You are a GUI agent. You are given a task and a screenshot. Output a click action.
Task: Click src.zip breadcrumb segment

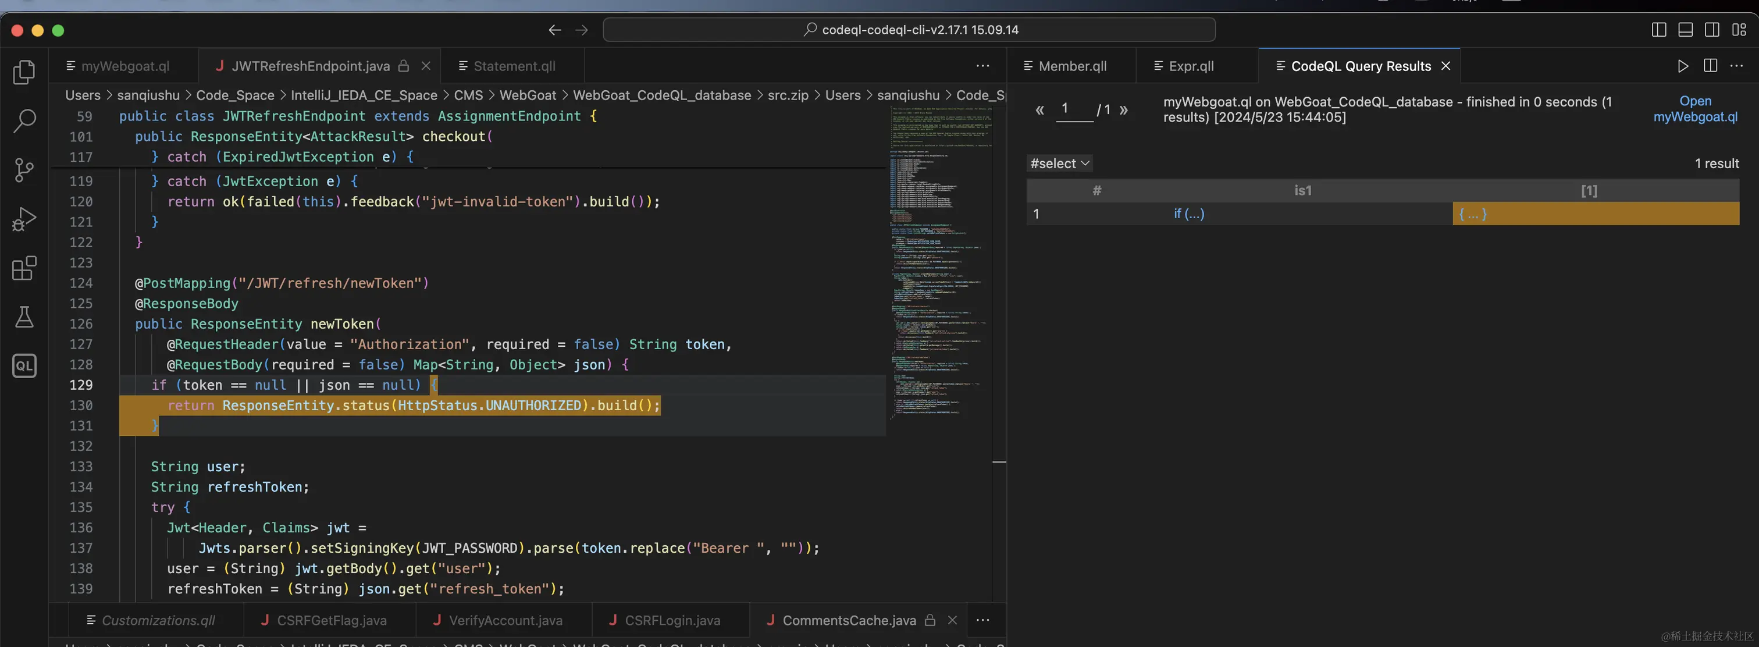click(x=788, y=95)
